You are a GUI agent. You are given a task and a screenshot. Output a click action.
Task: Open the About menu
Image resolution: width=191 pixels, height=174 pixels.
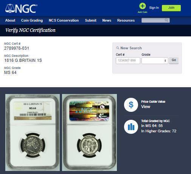(x=10, y=20)
